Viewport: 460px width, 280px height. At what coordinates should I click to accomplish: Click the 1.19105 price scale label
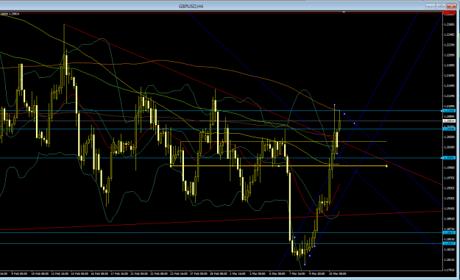(x=449, y=209)
